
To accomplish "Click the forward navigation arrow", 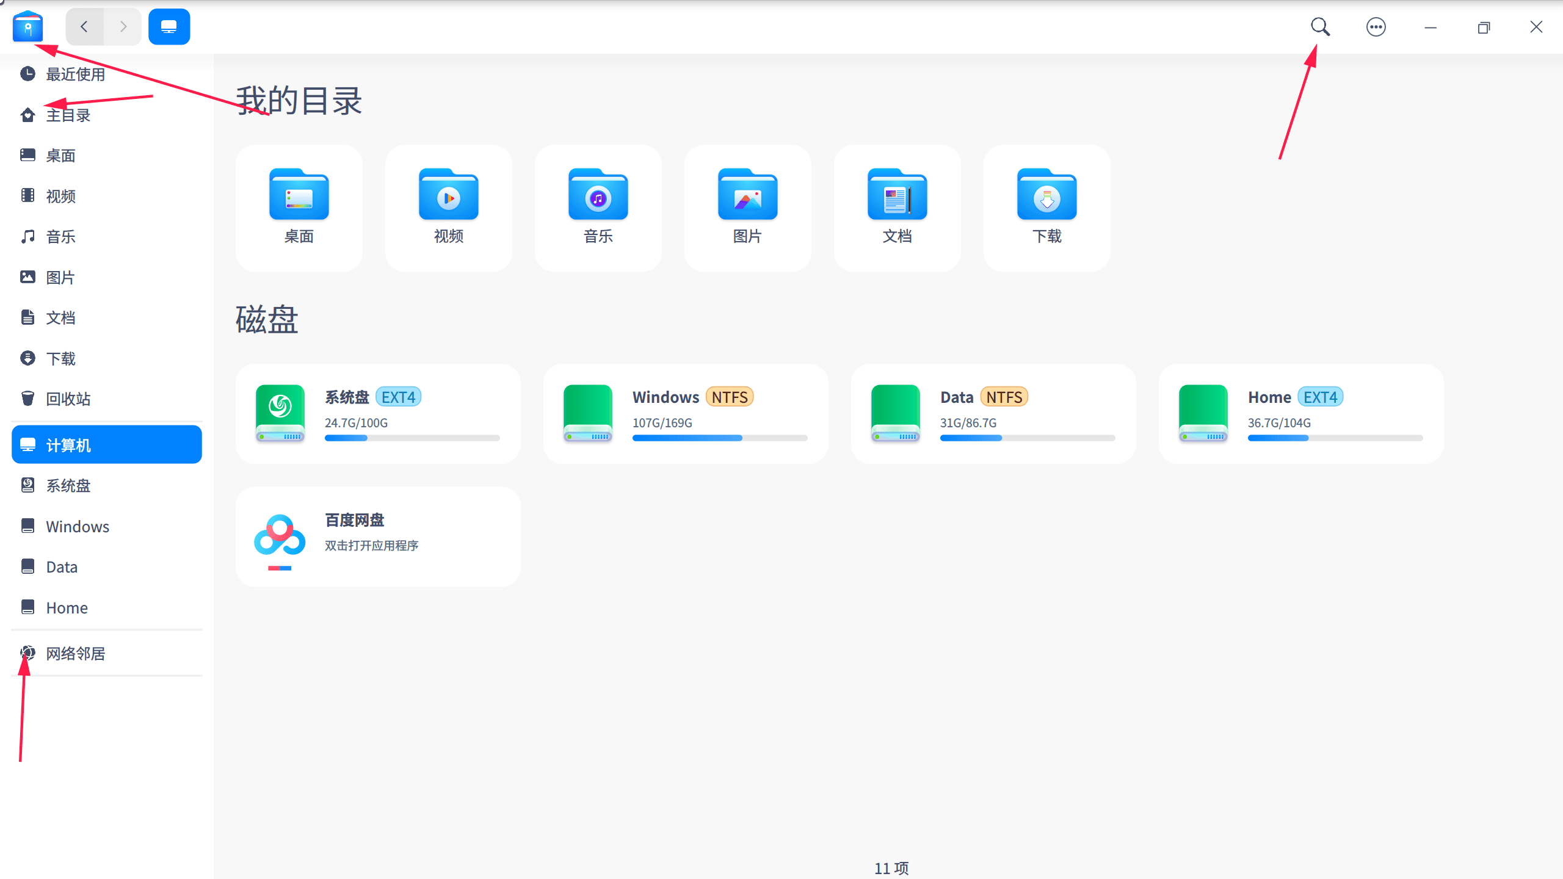I will click(123, 26).
